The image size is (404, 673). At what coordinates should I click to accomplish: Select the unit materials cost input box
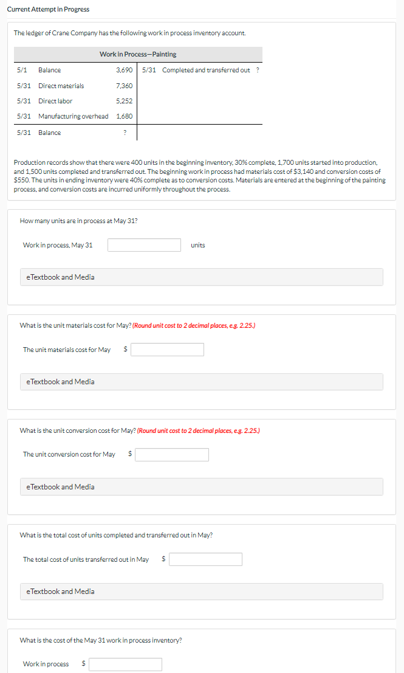(167, 349)
